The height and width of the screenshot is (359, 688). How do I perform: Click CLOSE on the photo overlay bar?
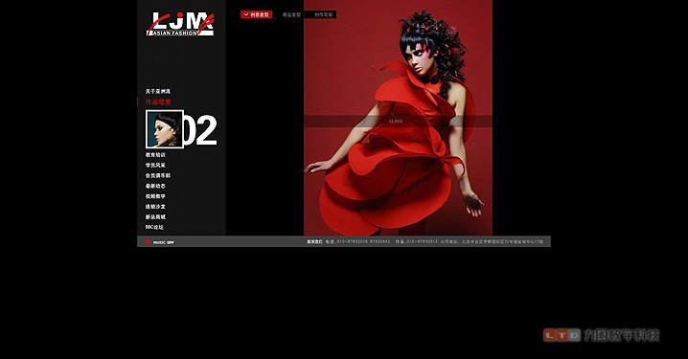pos(396,122)
